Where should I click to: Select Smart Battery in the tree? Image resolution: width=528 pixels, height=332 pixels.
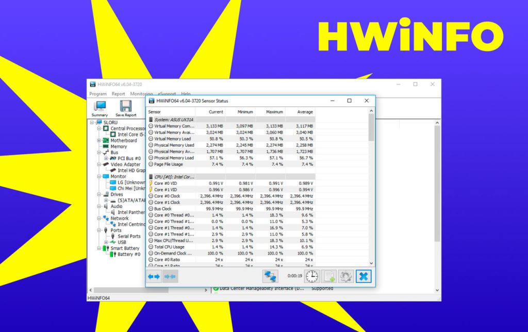(125, 248)
